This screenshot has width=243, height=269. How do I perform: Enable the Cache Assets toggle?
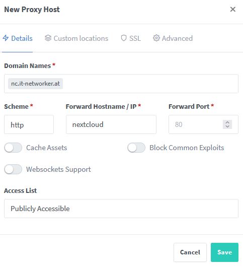point(13,148)
